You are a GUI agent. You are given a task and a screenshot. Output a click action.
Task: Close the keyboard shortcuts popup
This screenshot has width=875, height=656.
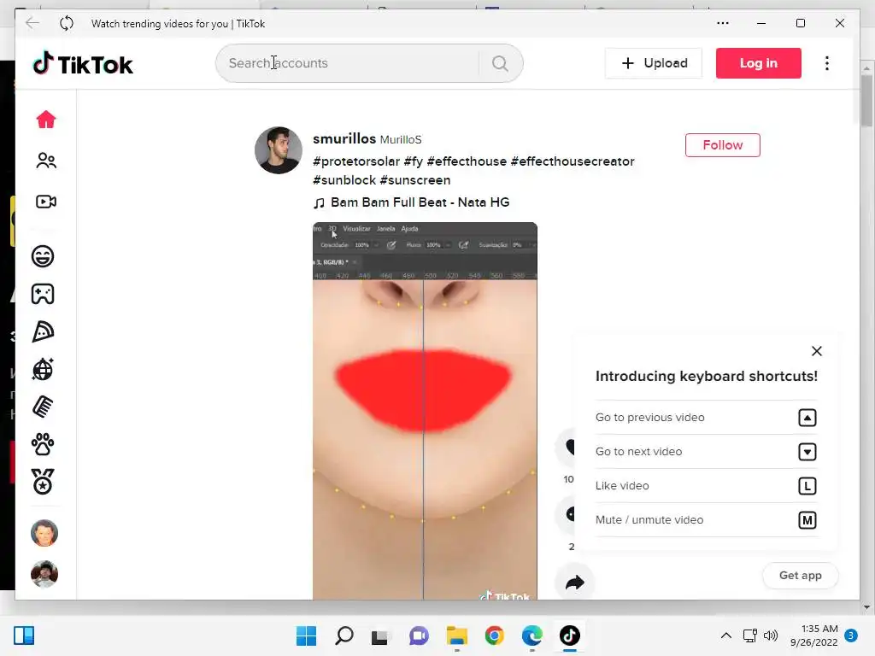pyautogui.click(x=816, y=351)
